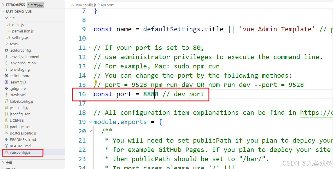Viewport: 333px width, 169px height.
Task: Open .env.production file
Action: (23, 63)
